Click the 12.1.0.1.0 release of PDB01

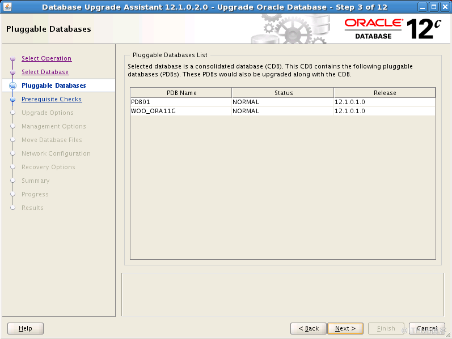[385, 102]
